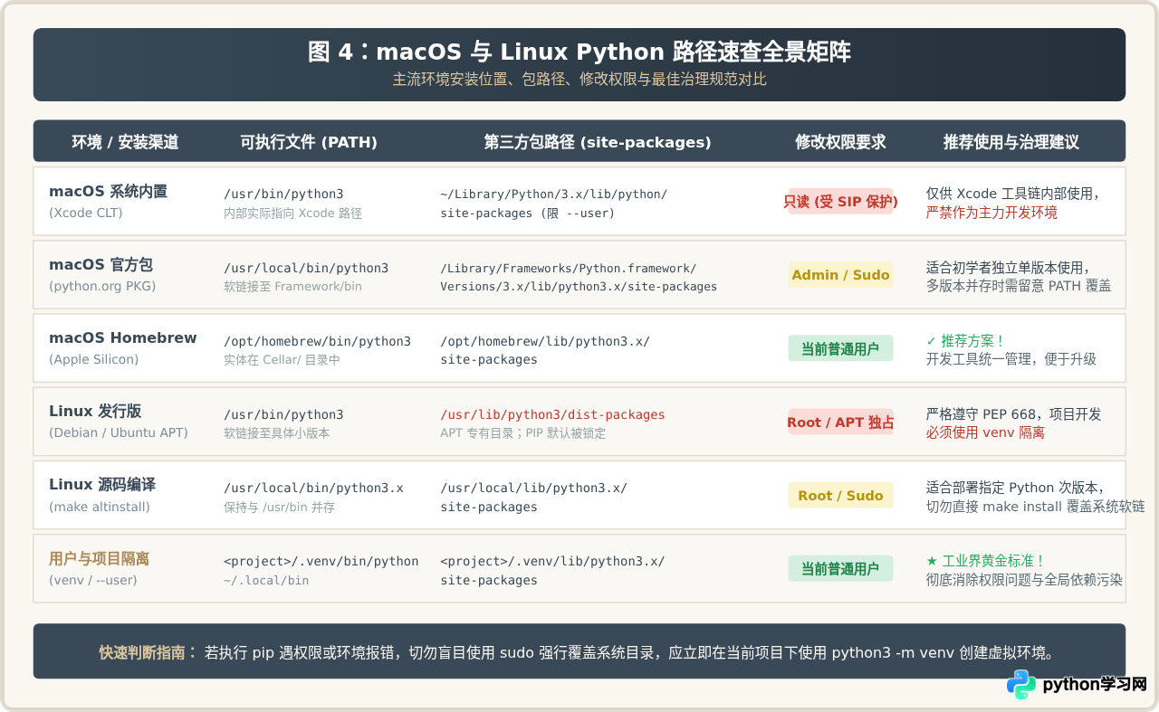The image size is (1159, 712).
Task: Click the "/usr/local/bin/python3" path
Action: pos(306,268)
